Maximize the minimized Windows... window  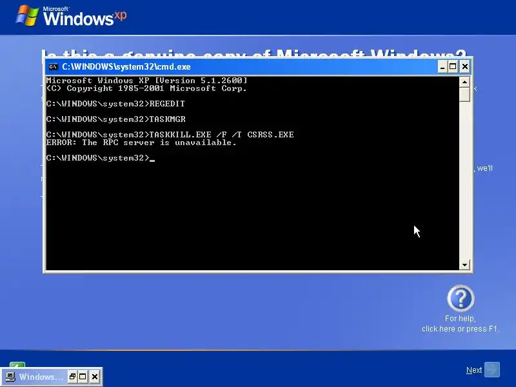pos(83,377)
